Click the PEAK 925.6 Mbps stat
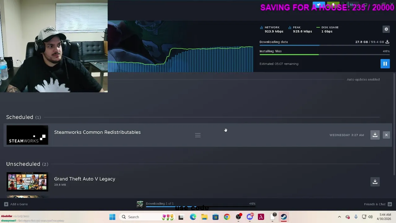 tap(300, 29)
